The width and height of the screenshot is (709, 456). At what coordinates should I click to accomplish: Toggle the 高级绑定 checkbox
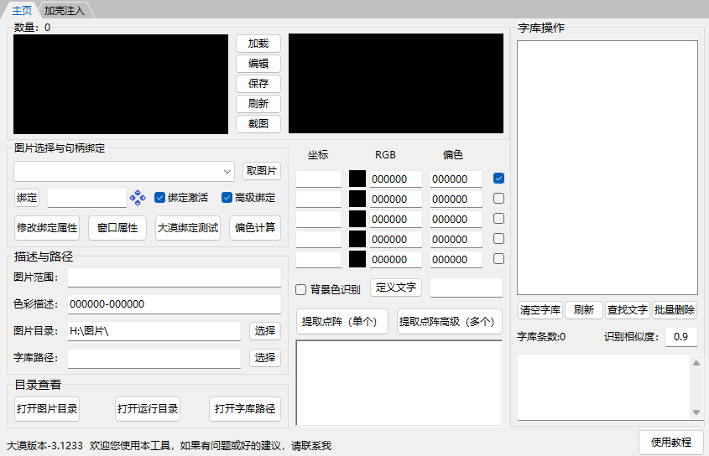[227, 198]
